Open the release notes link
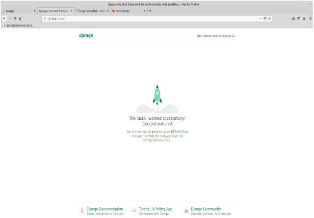 tap(210, 36)
